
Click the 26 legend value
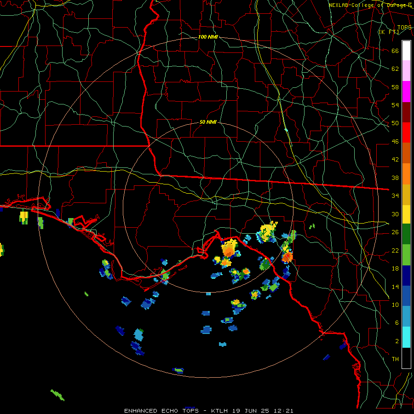click(x=395, y=232)
